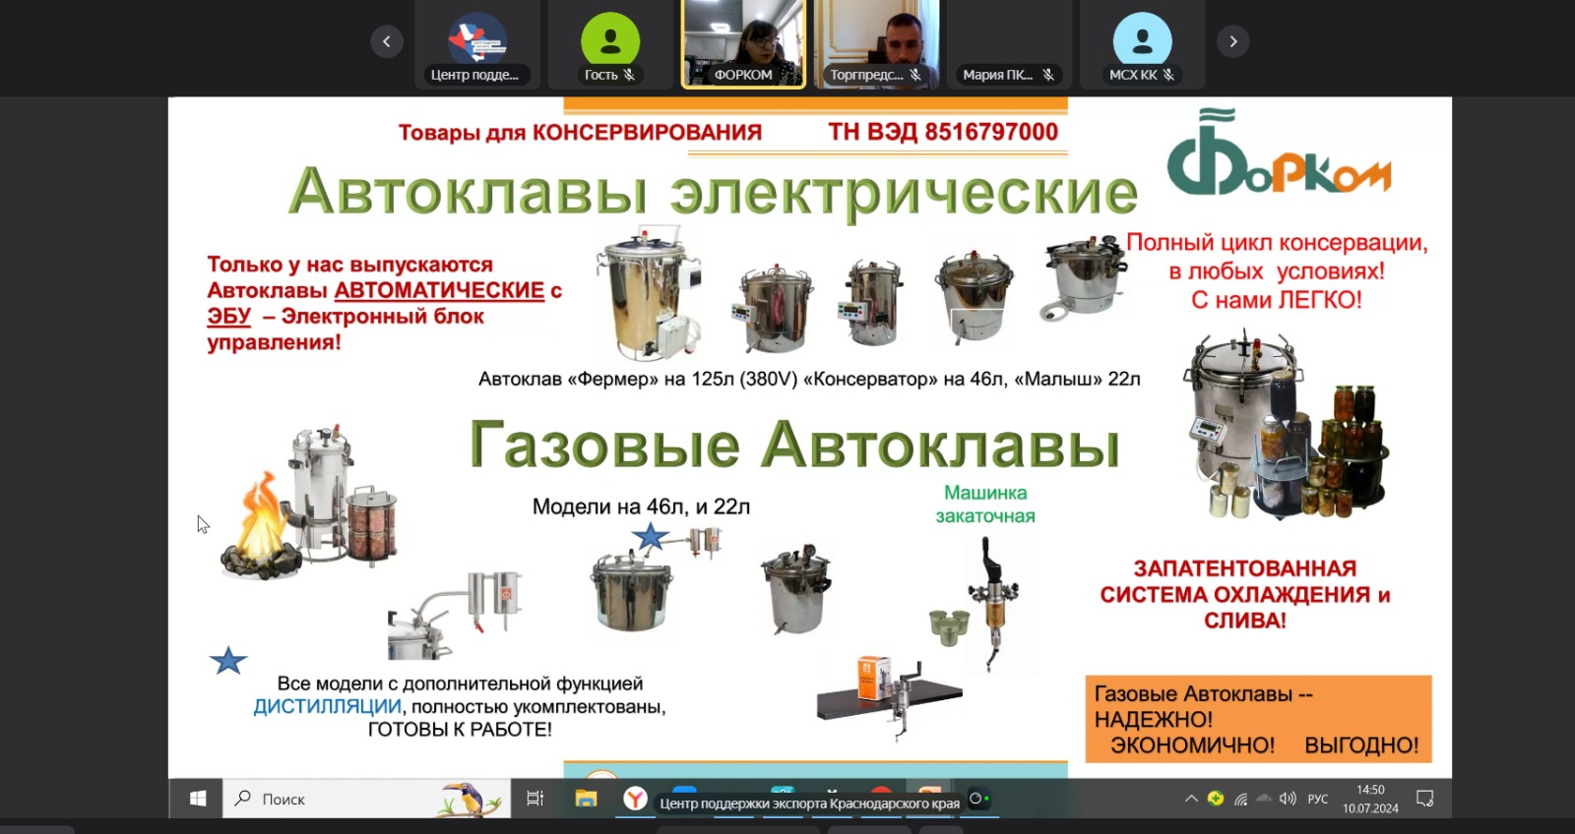Click the screen recorder taskbar icon
Screen dimensions: 1575x834
pyautogui.click(x=979, y=799)
